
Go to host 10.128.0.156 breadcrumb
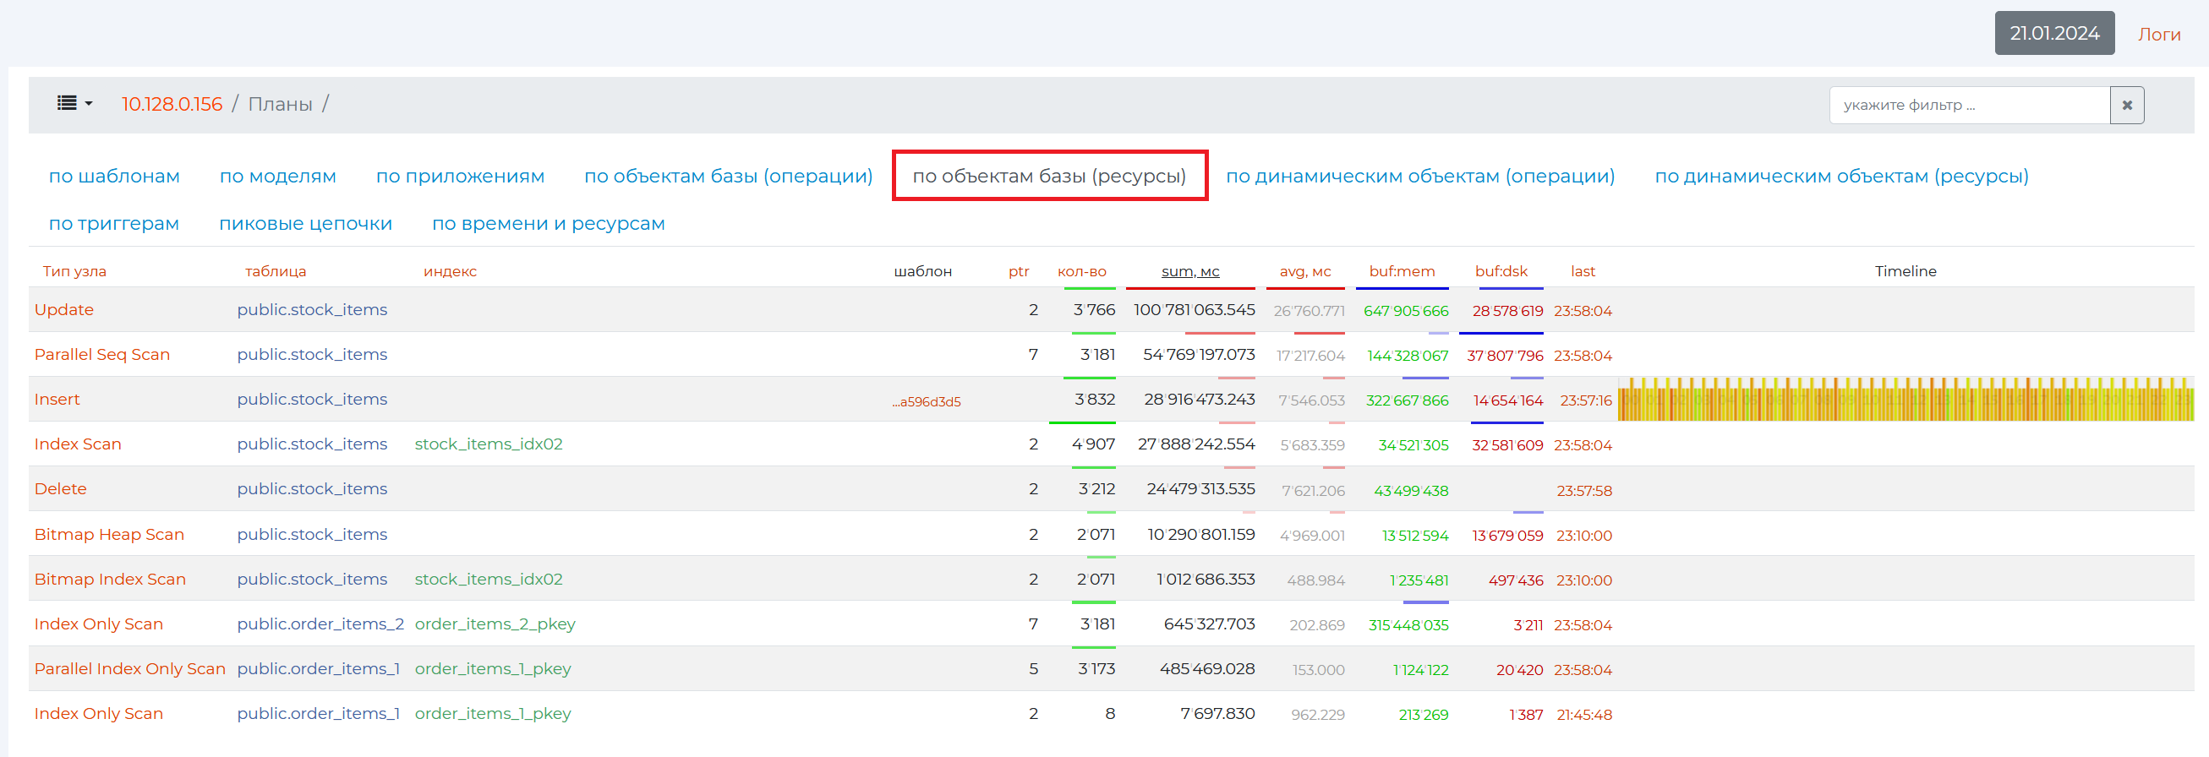(172, 104)
